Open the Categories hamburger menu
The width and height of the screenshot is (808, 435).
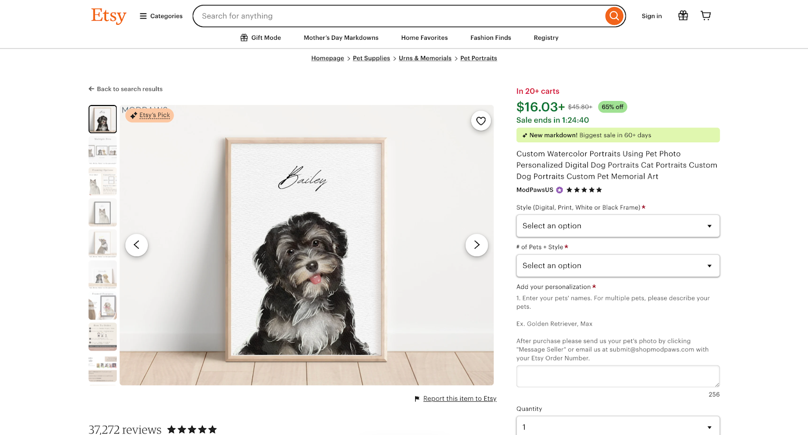(x=142, y=16)
